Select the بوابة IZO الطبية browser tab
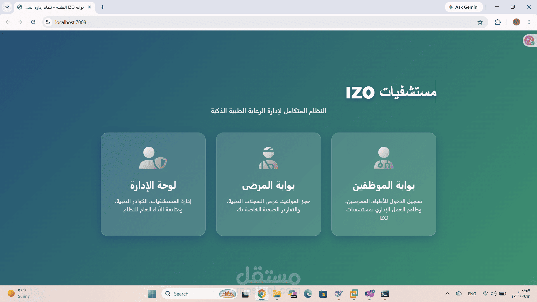Screen dimensions: 537x302 pos(55,7)
